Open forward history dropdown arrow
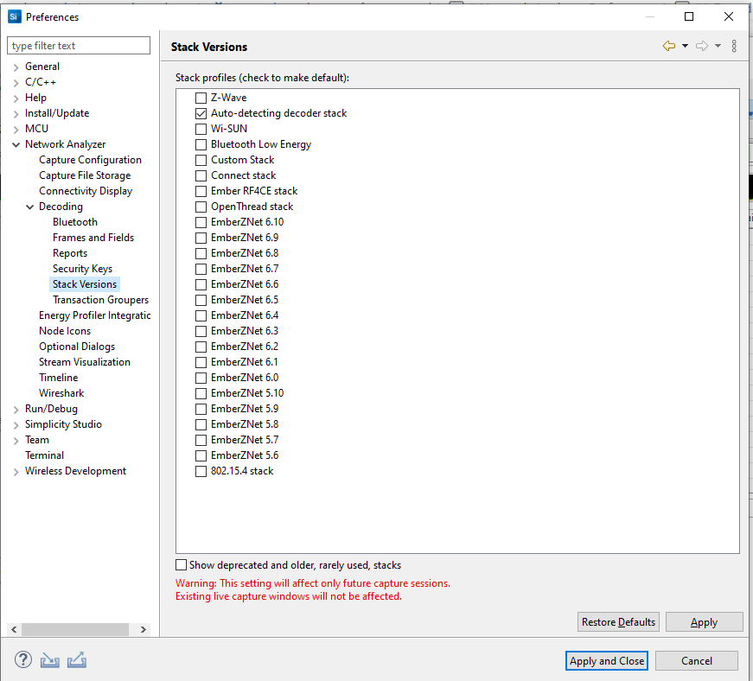The height and width of the screenshot is (681, 753). [x=718, y=46]
